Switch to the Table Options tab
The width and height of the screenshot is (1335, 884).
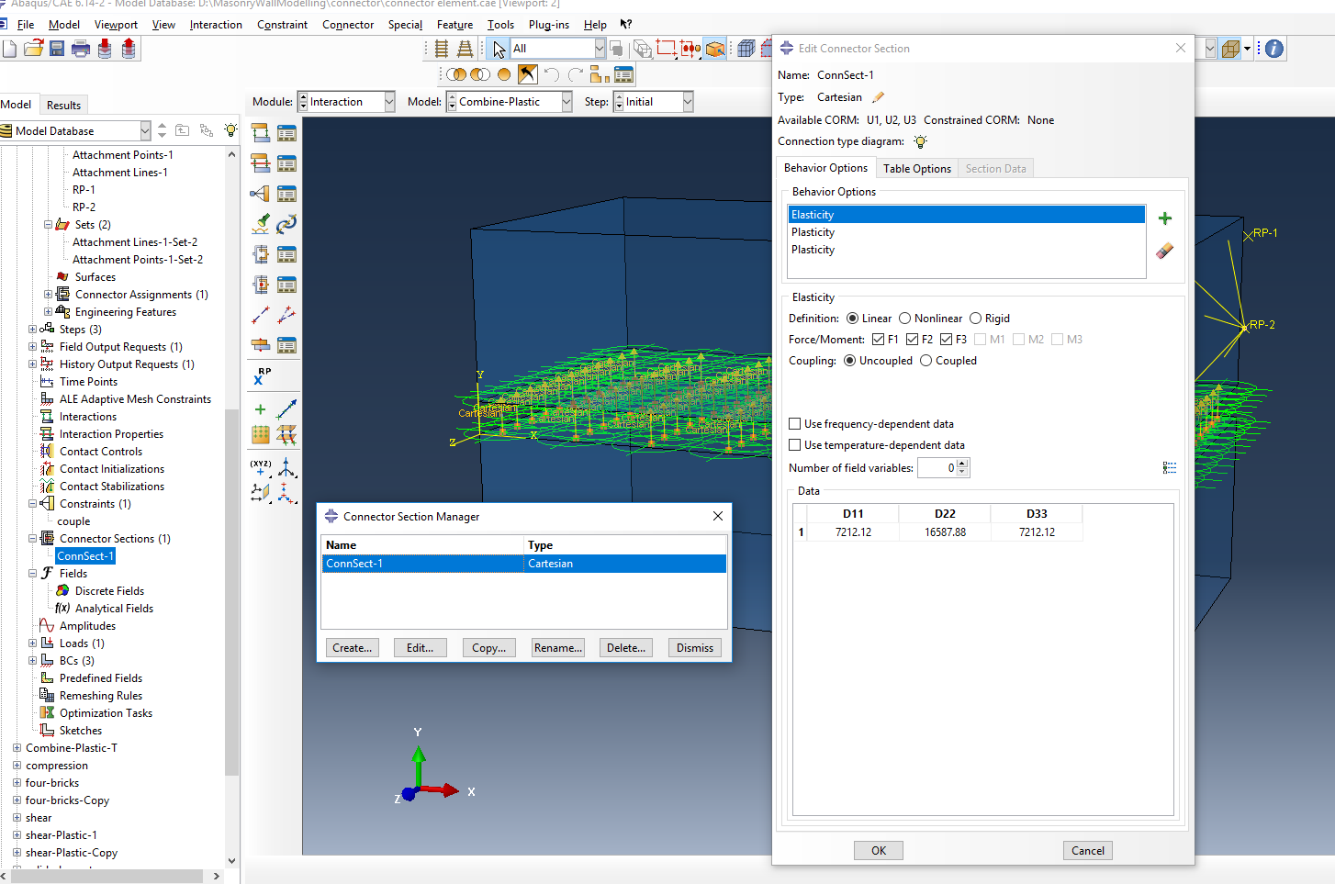[916, 169]
